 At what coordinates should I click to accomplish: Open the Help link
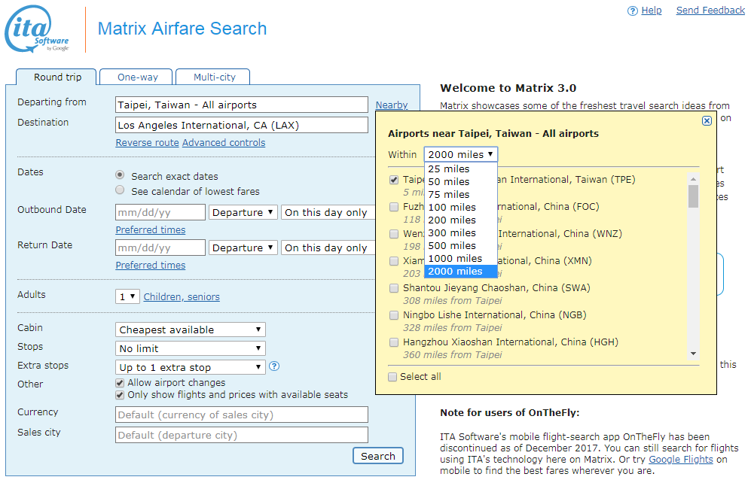[652, 11]
